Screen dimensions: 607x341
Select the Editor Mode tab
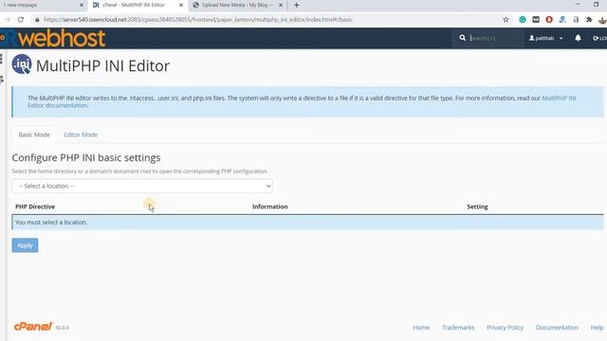pos(81,135)
